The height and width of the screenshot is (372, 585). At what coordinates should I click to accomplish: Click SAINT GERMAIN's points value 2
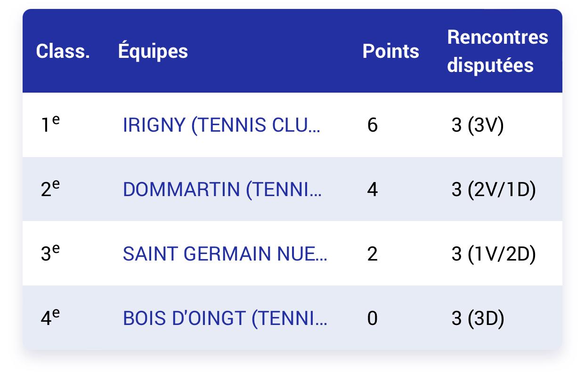point(372,254)
